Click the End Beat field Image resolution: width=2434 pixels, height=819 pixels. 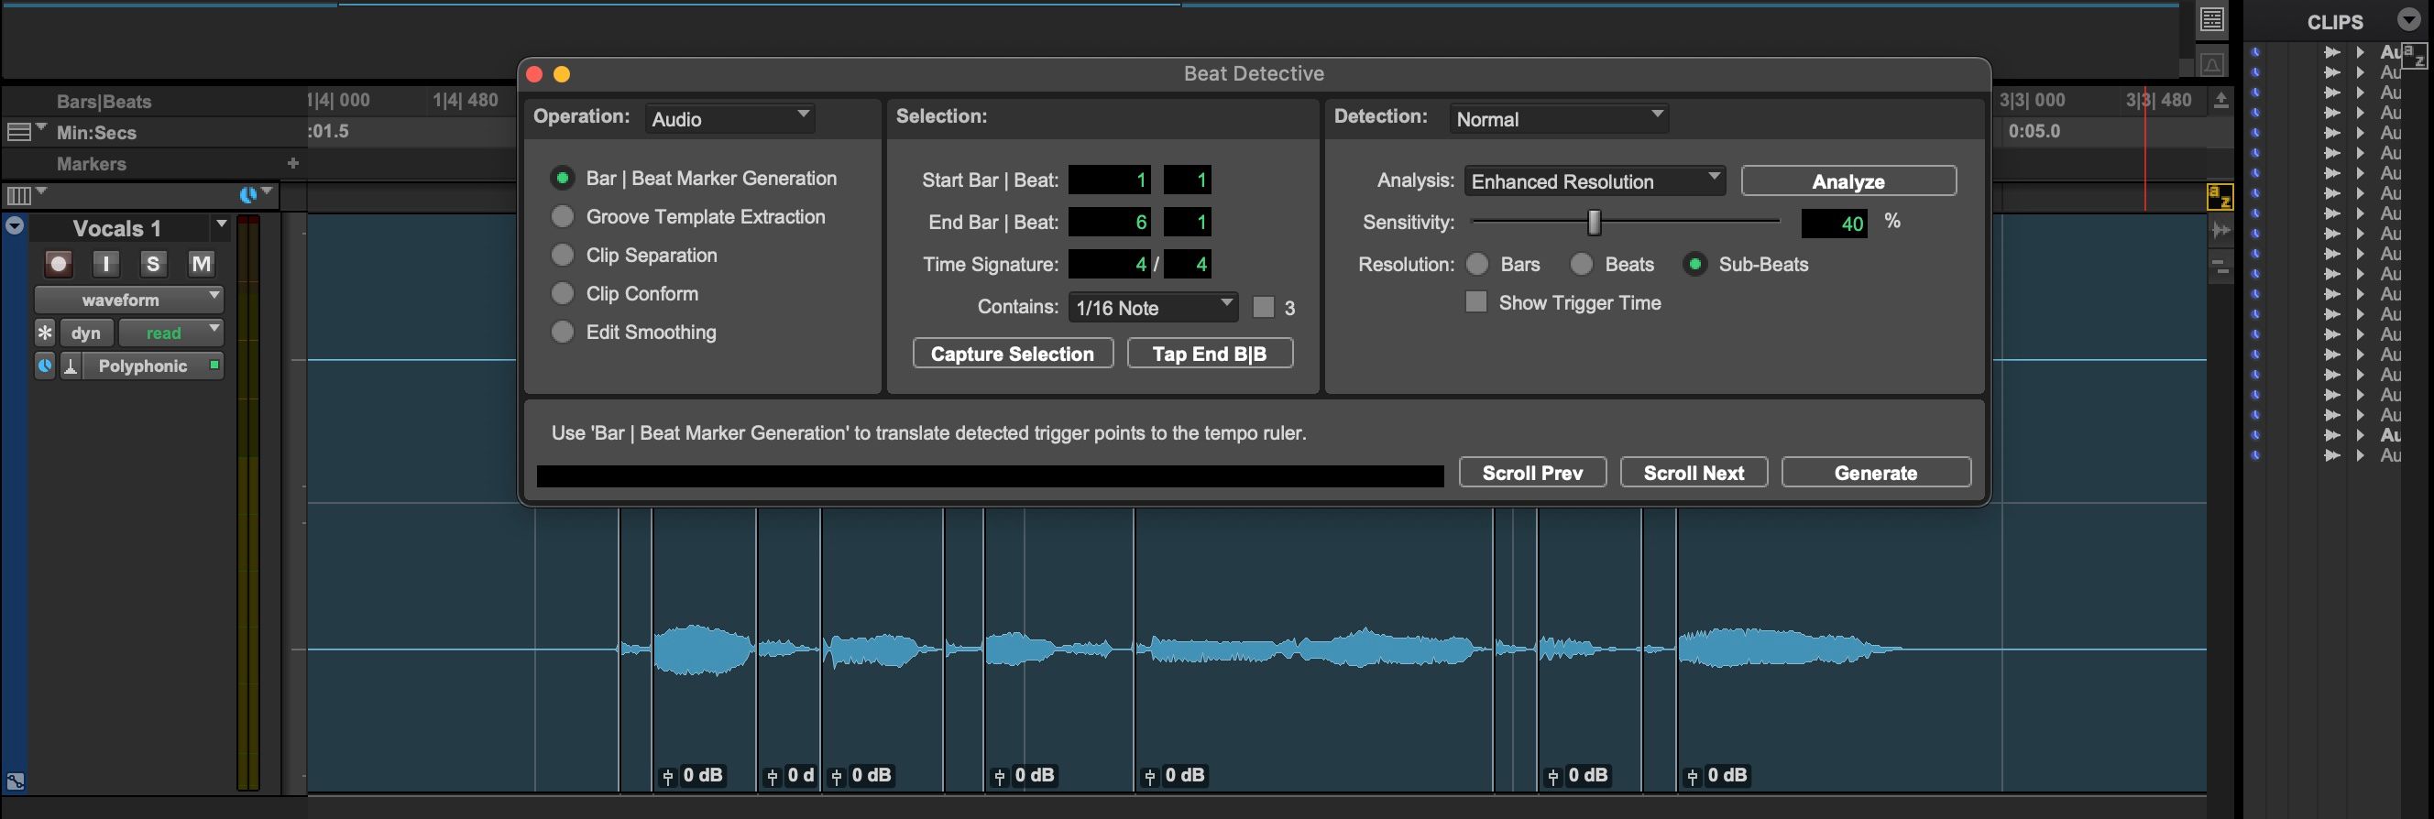[1187, 222]
